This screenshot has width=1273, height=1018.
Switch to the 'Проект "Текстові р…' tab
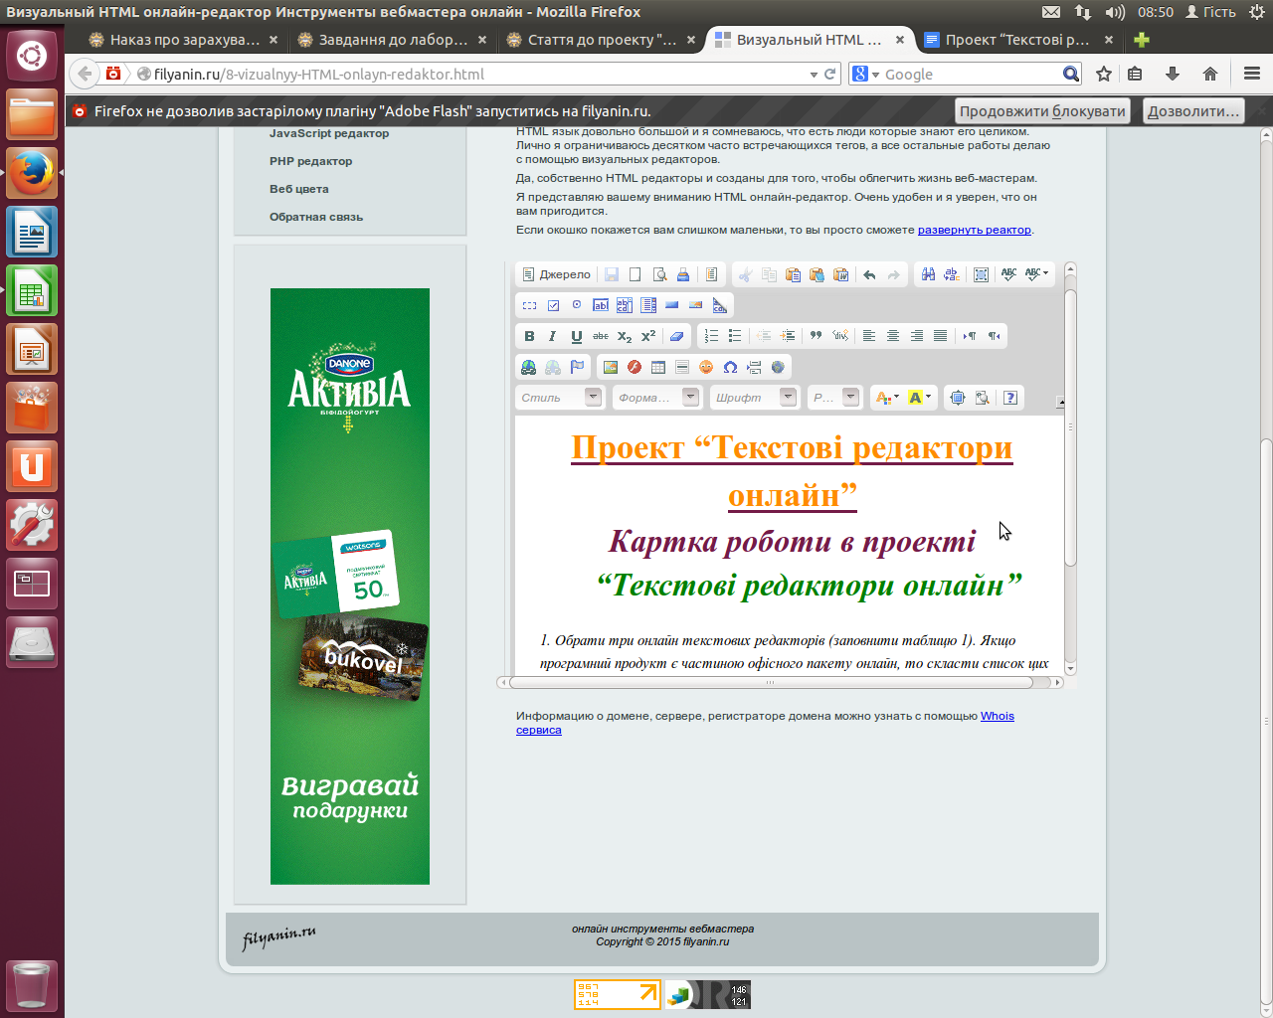[1018, 40]
